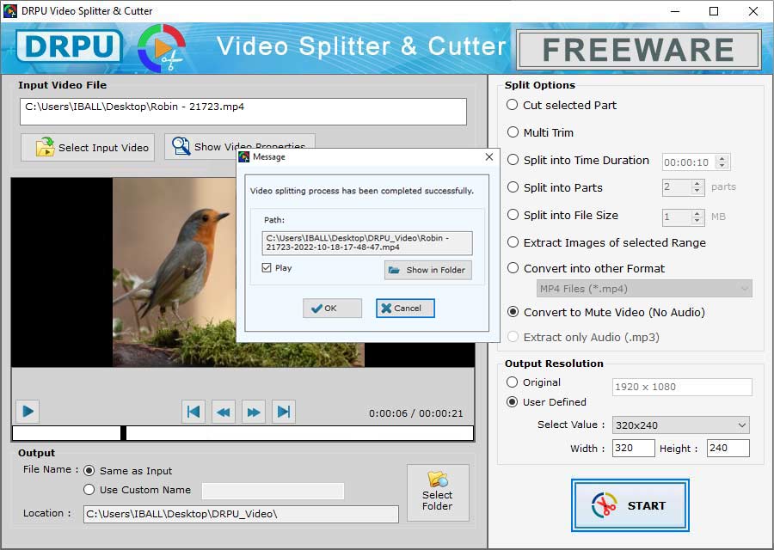Click the START button
The height and width of the screenshot is (550, 774).
(x=630, y=505)
